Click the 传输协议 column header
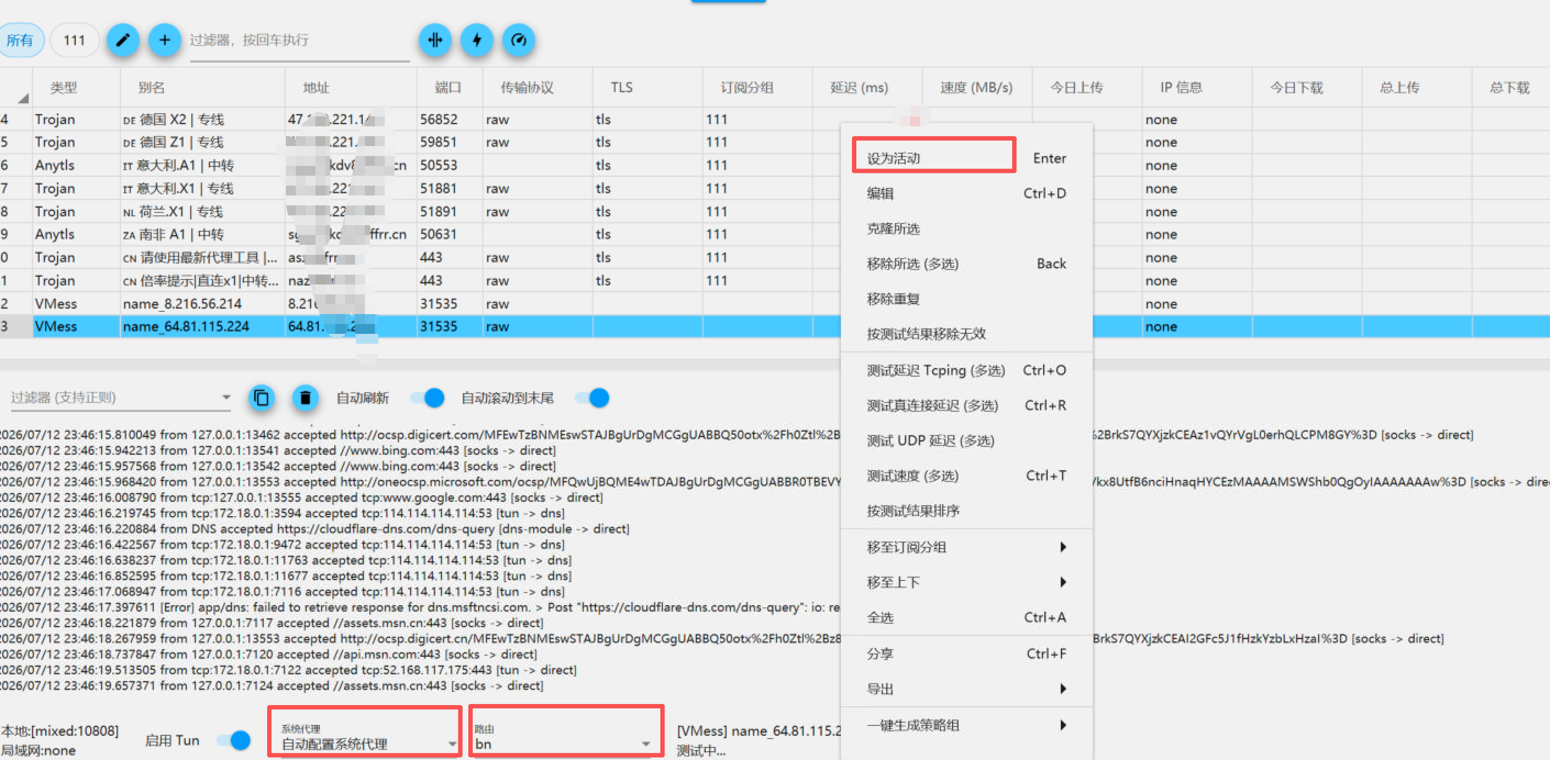 pyautogui.click(x=538, y=88)
